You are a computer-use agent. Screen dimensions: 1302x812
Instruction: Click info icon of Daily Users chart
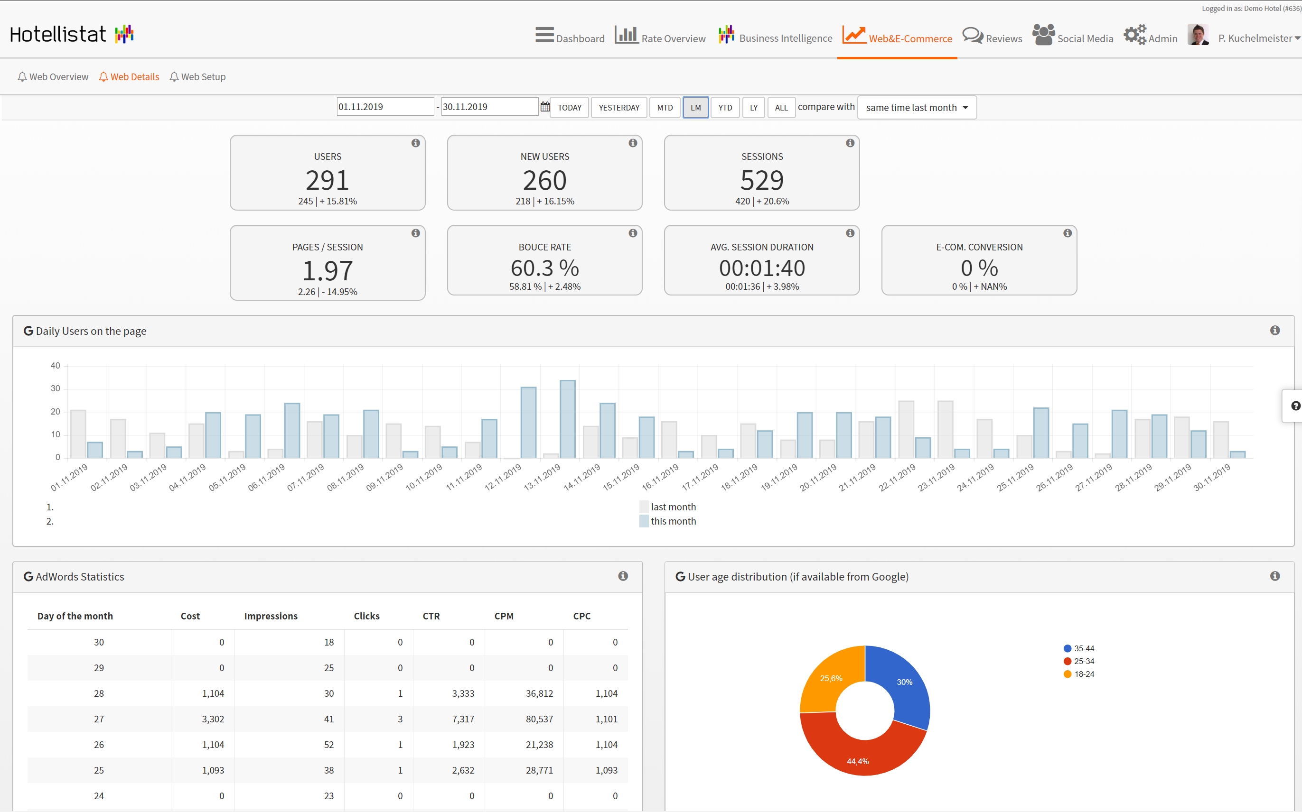coord(1274,330)
